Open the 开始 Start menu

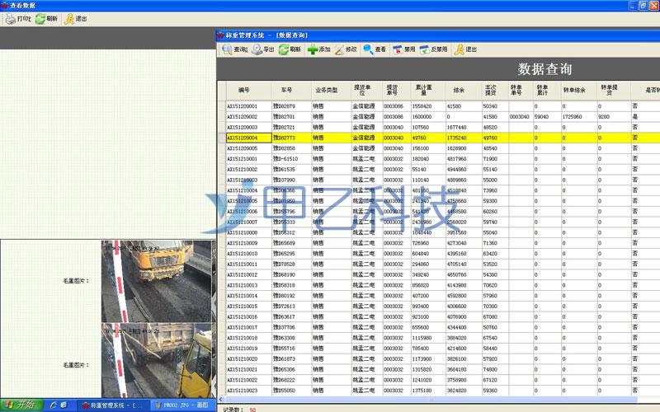tap(20, 405)
